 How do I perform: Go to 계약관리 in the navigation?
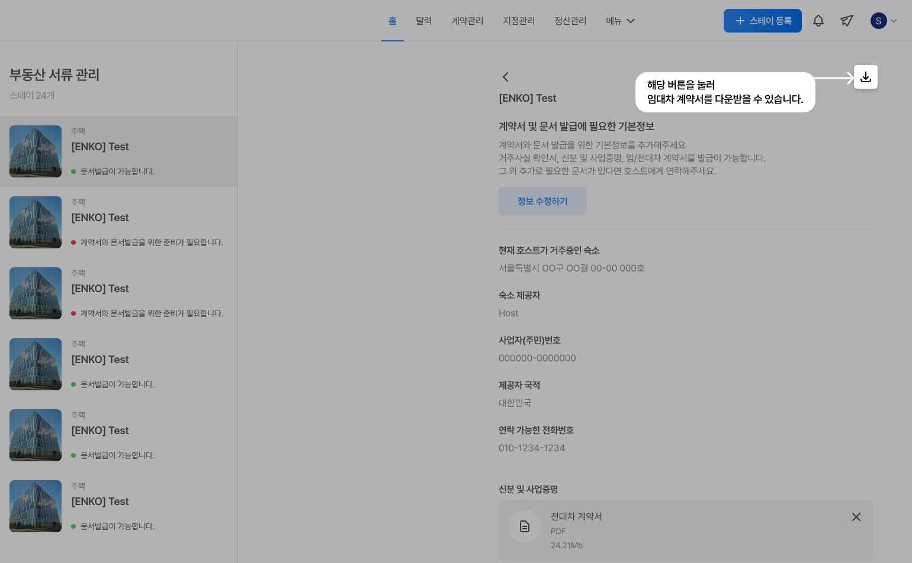tap(467, 21)
